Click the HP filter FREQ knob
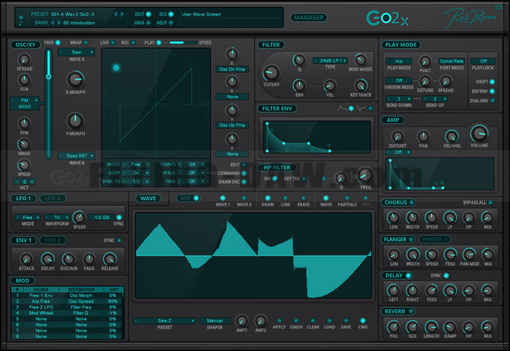510x351 pixels. click(364, 175)
